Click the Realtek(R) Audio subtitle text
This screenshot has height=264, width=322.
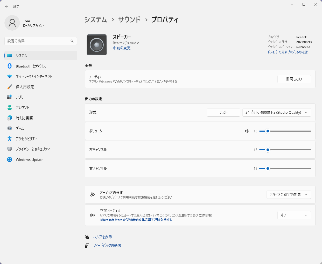pyautogui.click(x=126, y=43)
